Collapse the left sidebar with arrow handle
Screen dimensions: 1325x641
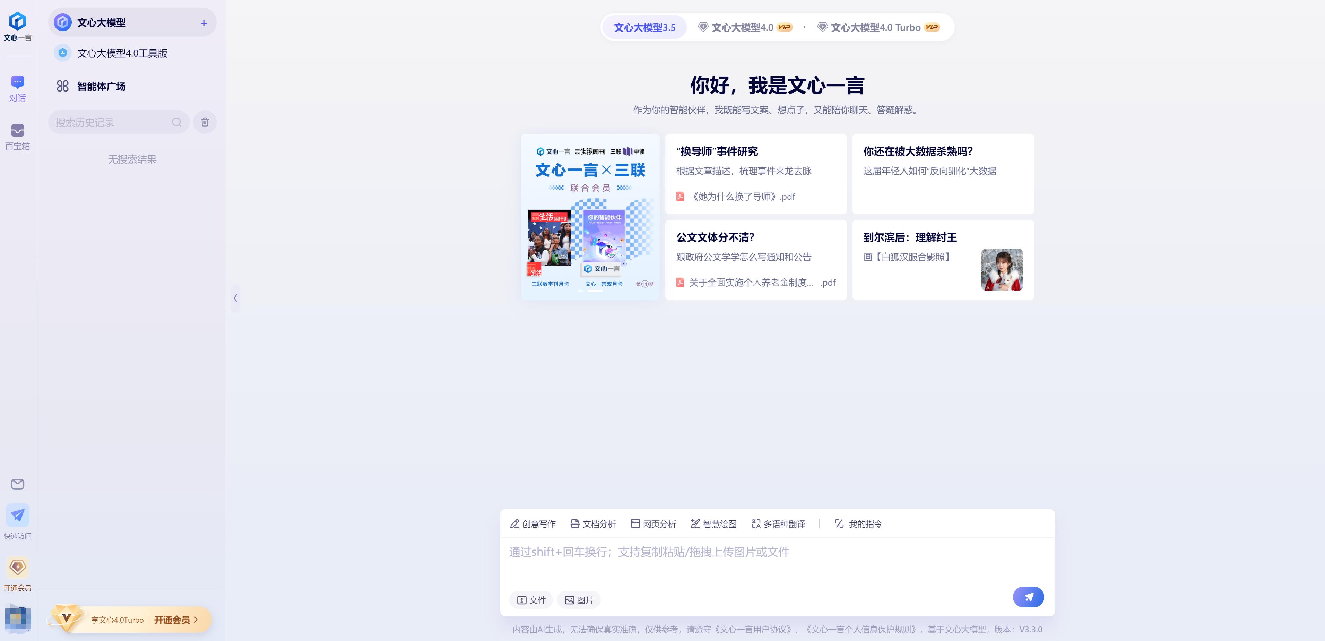pos(236,298)
